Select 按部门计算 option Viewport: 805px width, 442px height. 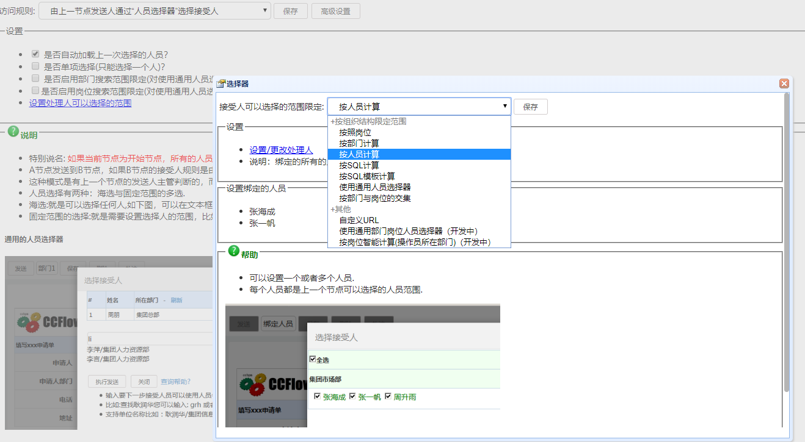pos(419,143)
